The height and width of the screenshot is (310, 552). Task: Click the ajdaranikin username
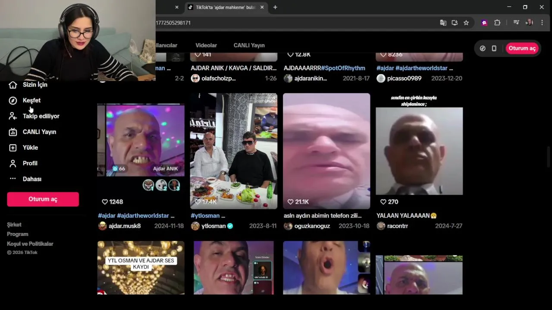pyautogui.click(x=310, y=78)
